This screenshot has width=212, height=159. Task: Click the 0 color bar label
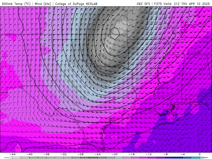click(200, 154)
